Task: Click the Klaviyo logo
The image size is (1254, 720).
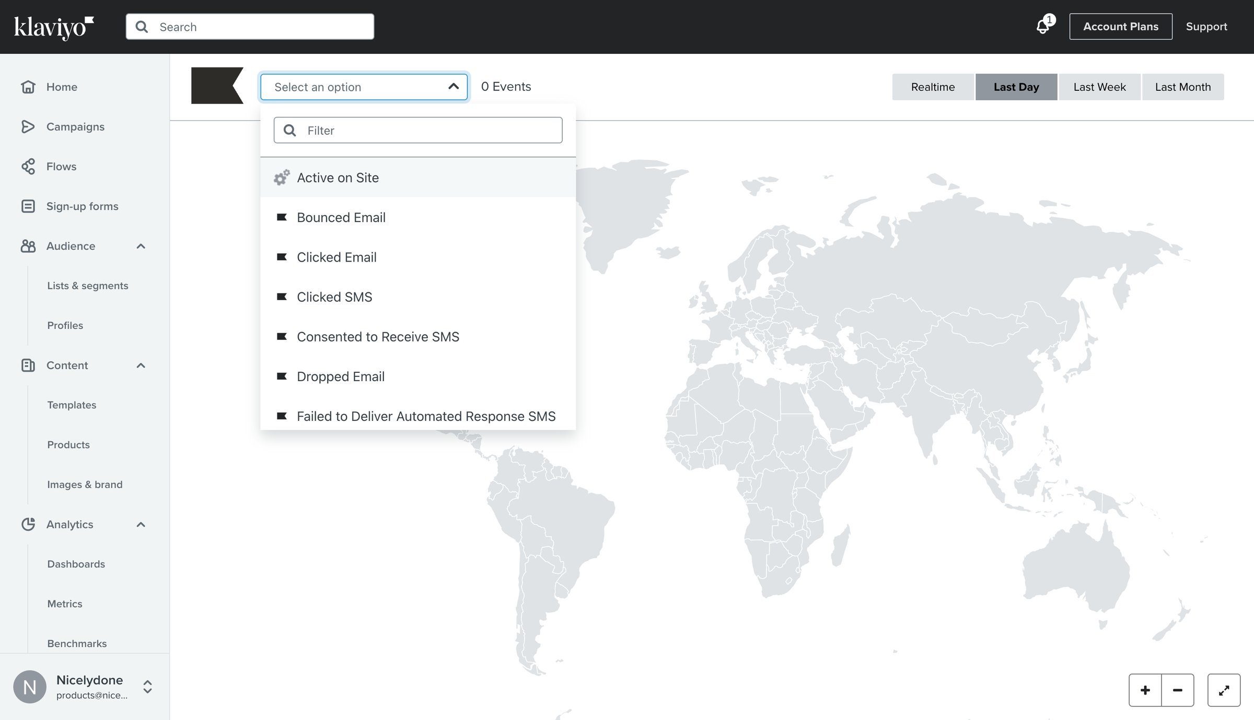Action: [54, 27]
